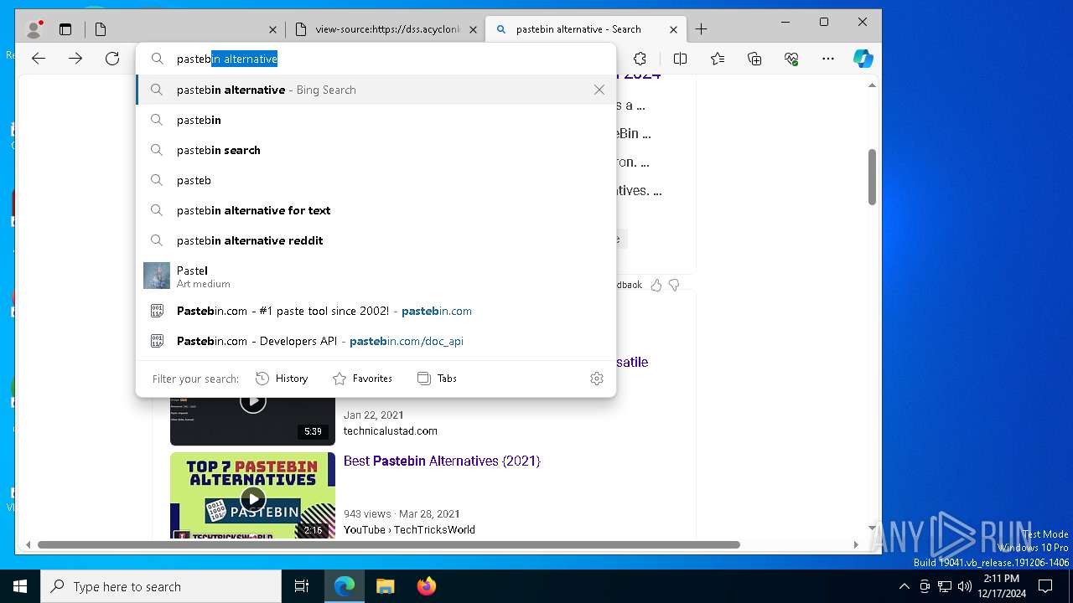This screenshot has height=603, width=1073.
Task: Click the horizontal scroll left arrow
Action: pos(28,544)
